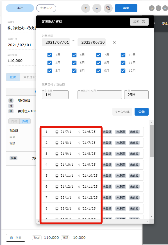Click the scroll down arrow of list

(152, 216)
